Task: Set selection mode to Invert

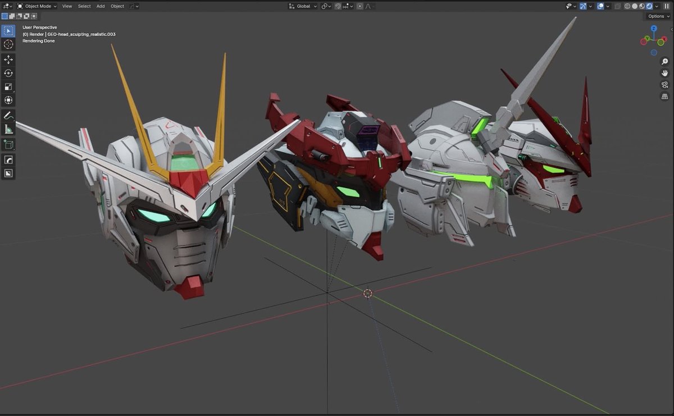Action: coord(26,16)
